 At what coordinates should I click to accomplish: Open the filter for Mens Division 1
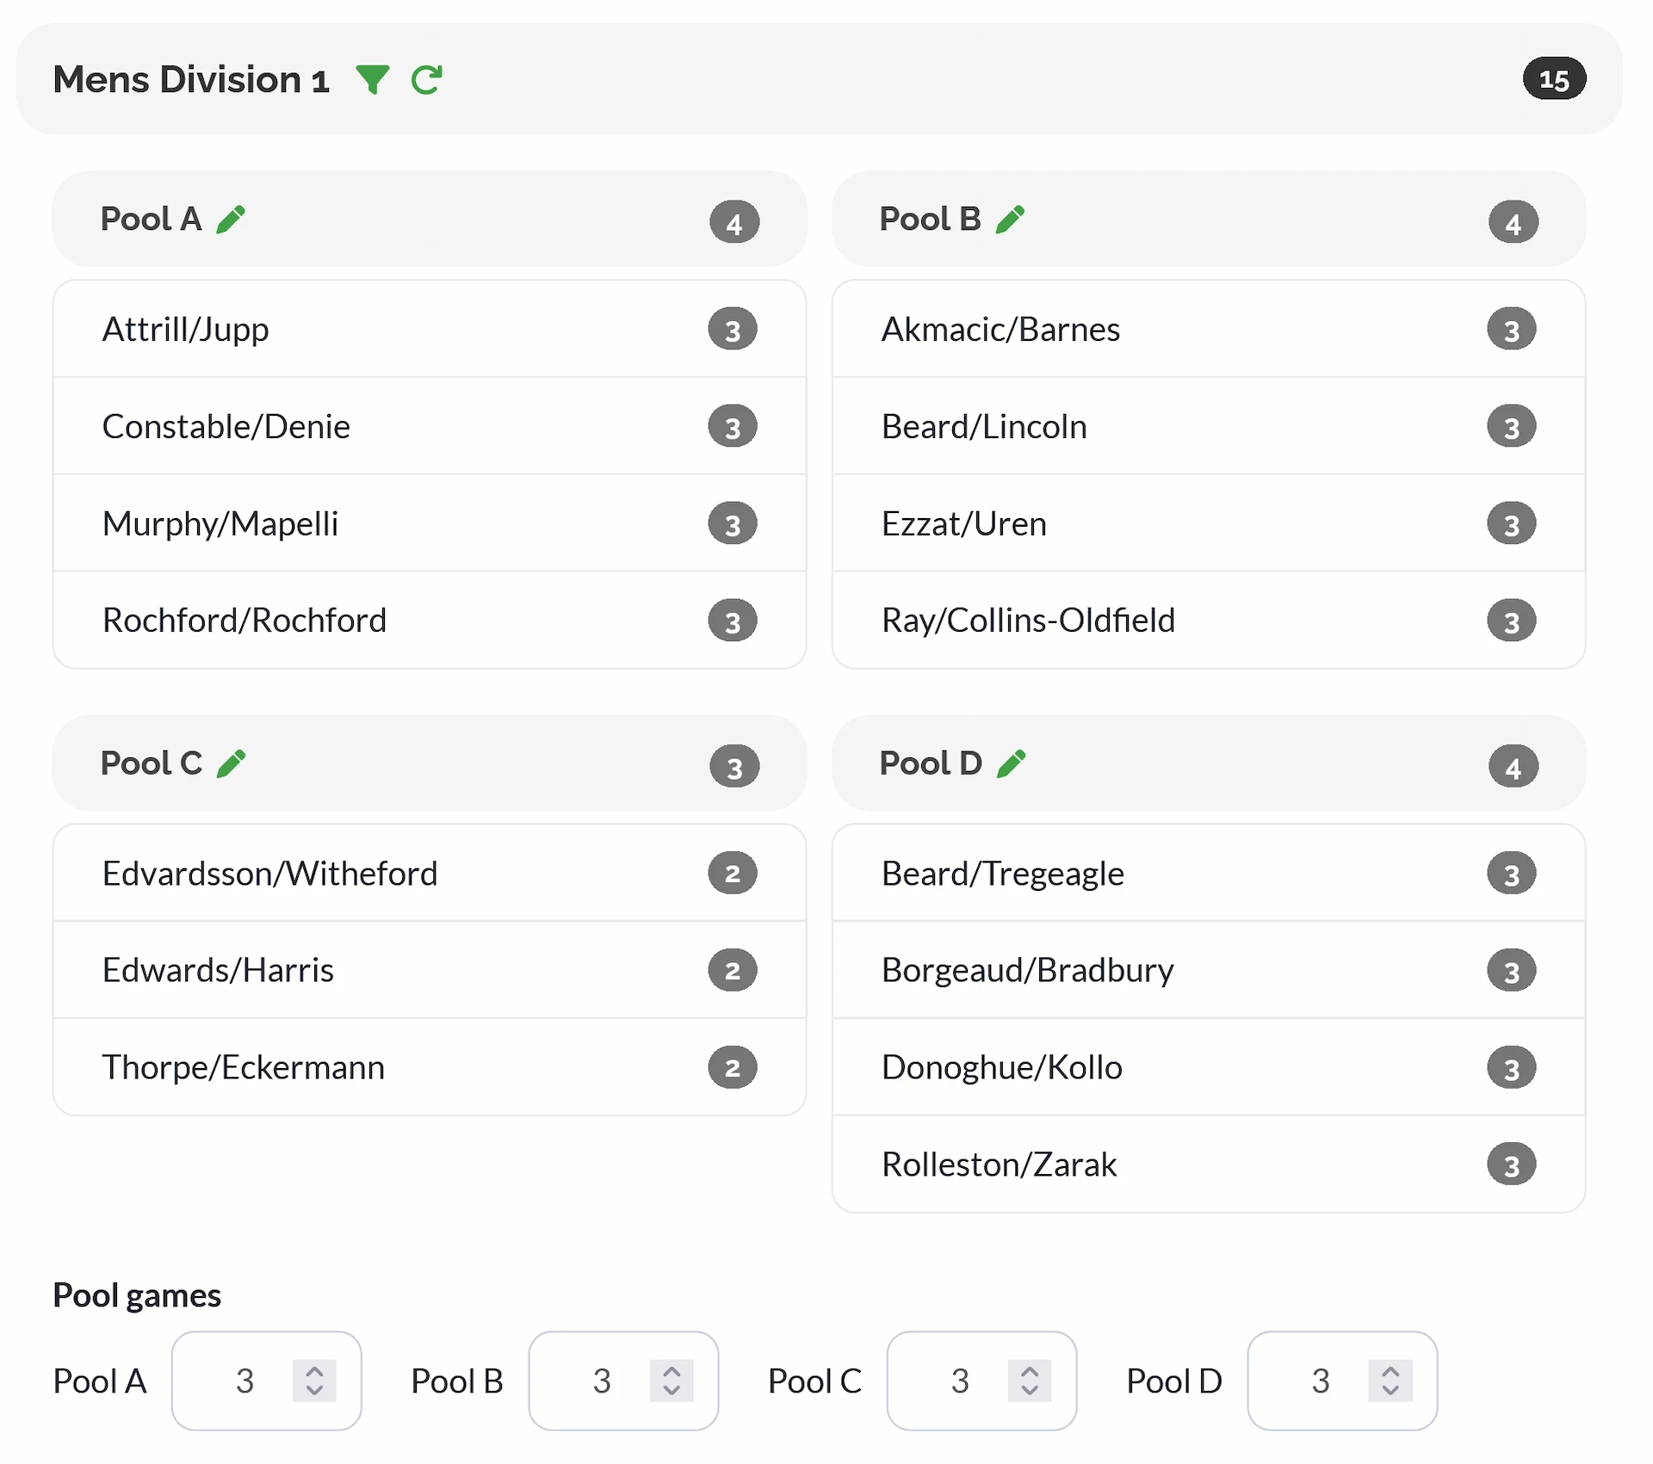[x=372, y=79]
